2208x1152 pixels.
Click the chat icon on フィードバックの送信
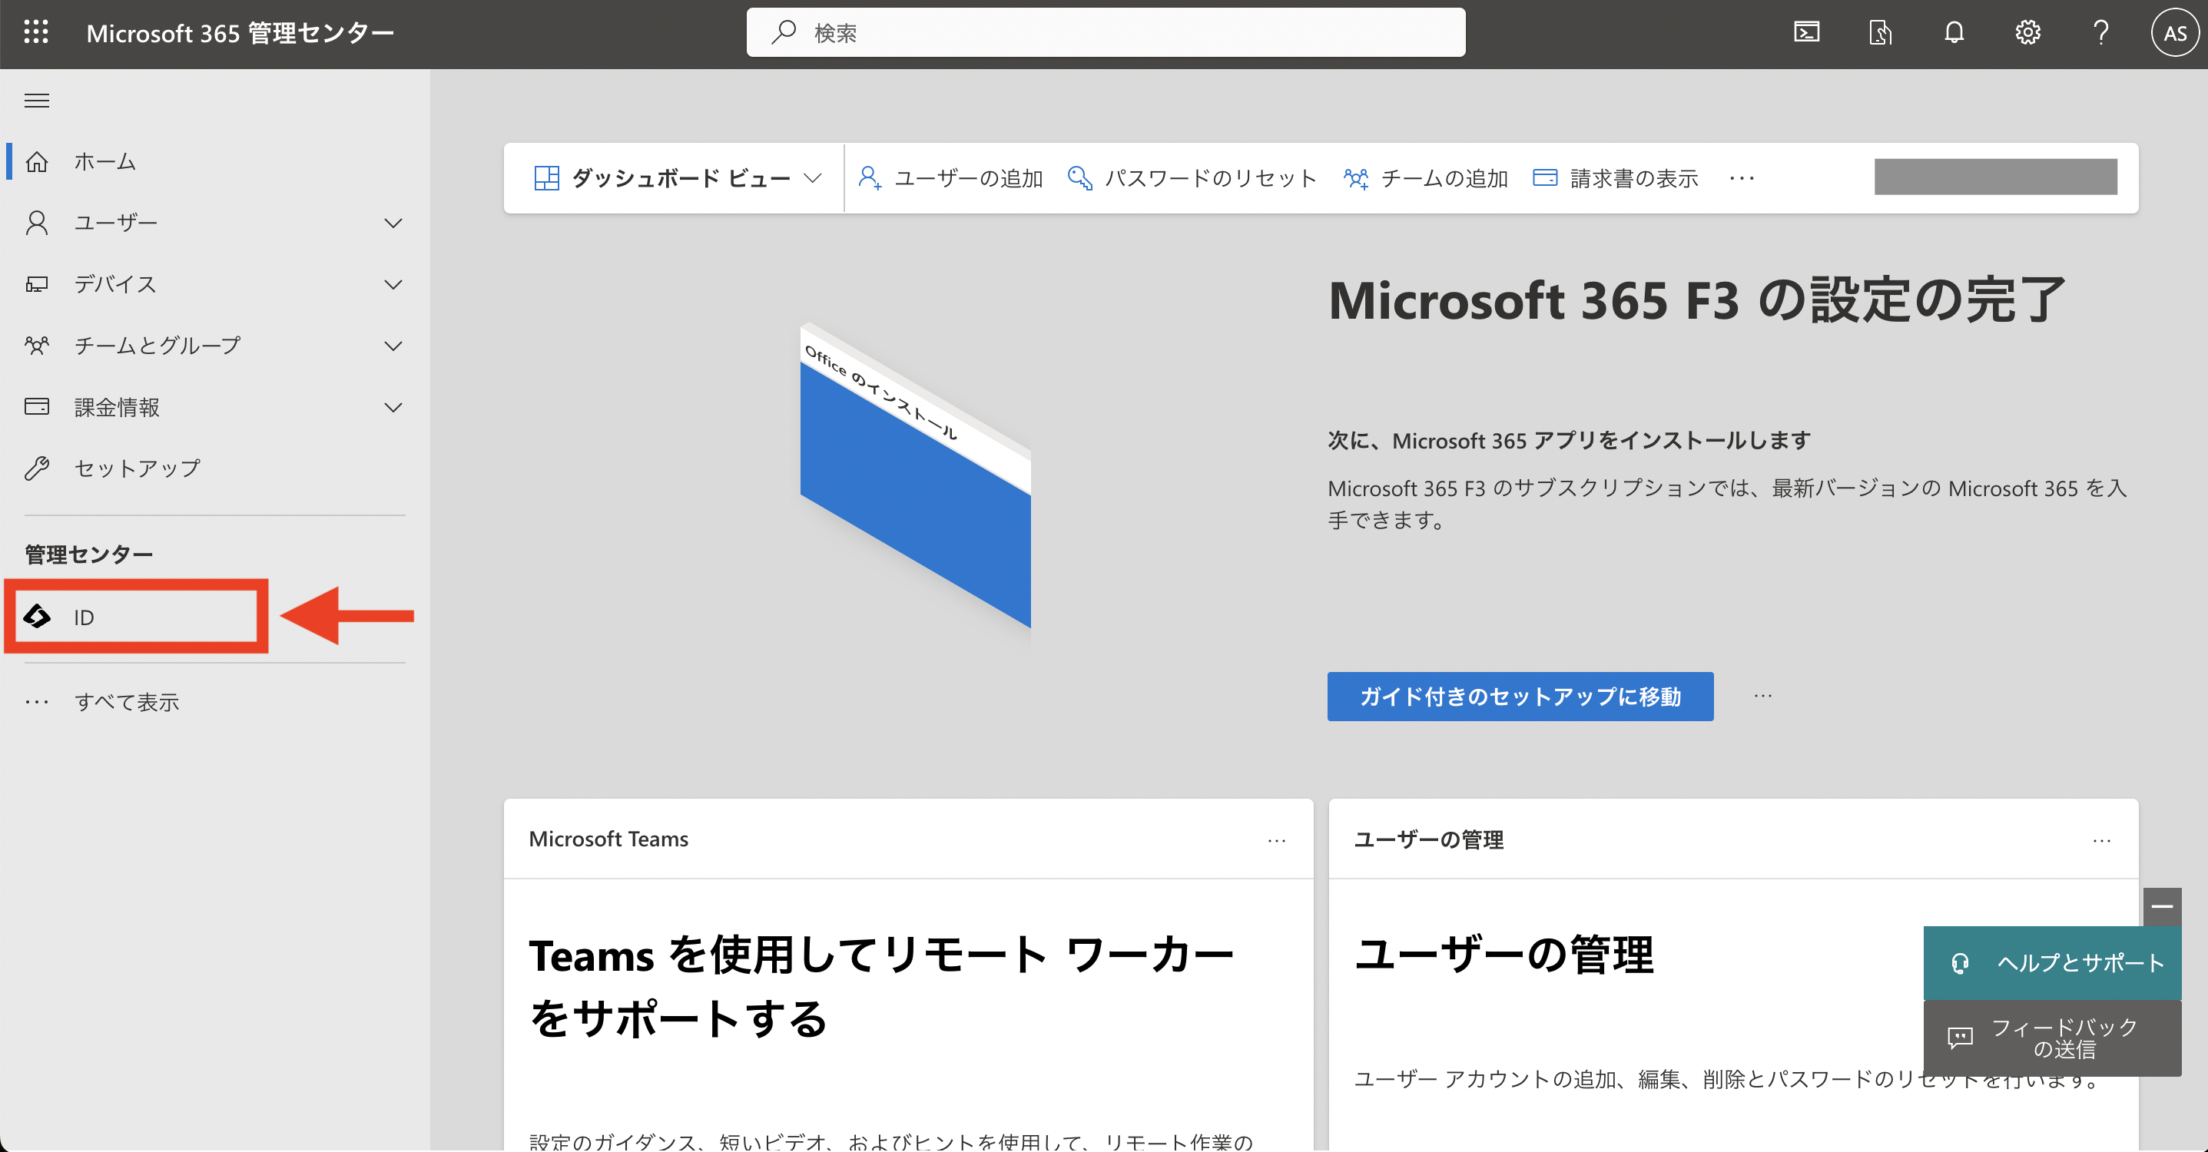click(1959, 1038)
